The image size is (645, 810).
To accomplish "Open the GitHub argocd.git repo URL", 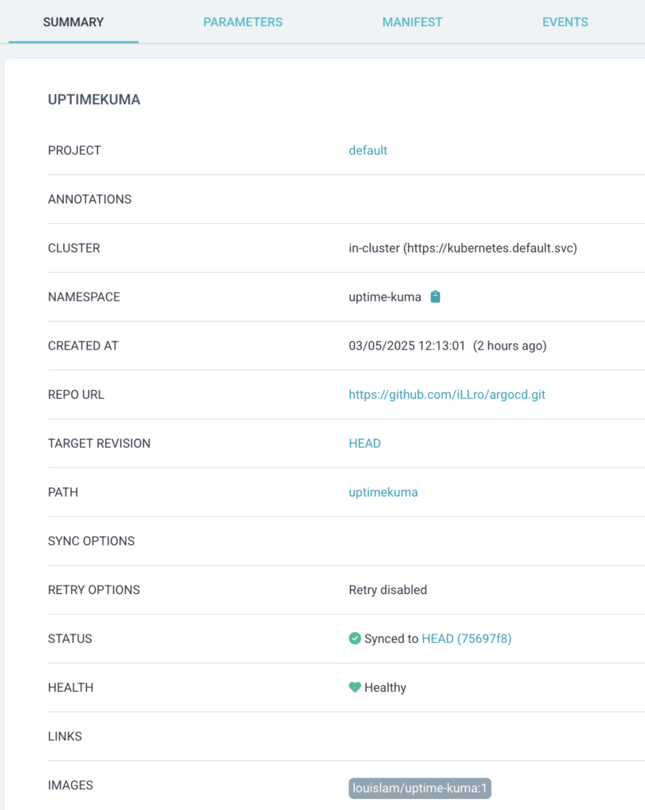I will pos(447,395).
